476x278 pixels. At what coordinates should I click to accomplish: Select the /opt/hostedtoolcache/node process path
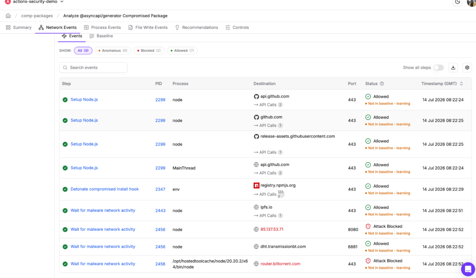(210, 264)
